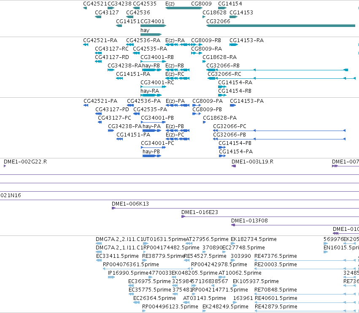Image resolution: width=359 pixels, height=313 pixels.
Task: Select protein CG14153-PA
Action: pyautogui.click(x=247, y=101)
